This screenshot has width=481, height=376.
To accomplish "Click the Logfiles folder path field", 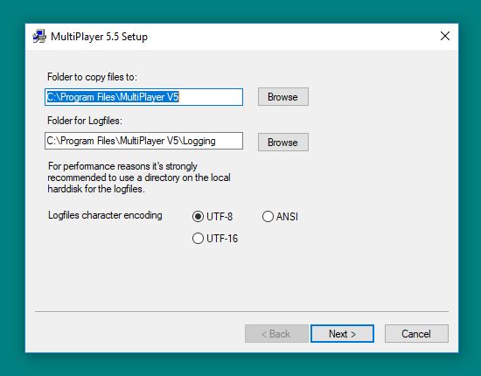I will tap(143, 141).
